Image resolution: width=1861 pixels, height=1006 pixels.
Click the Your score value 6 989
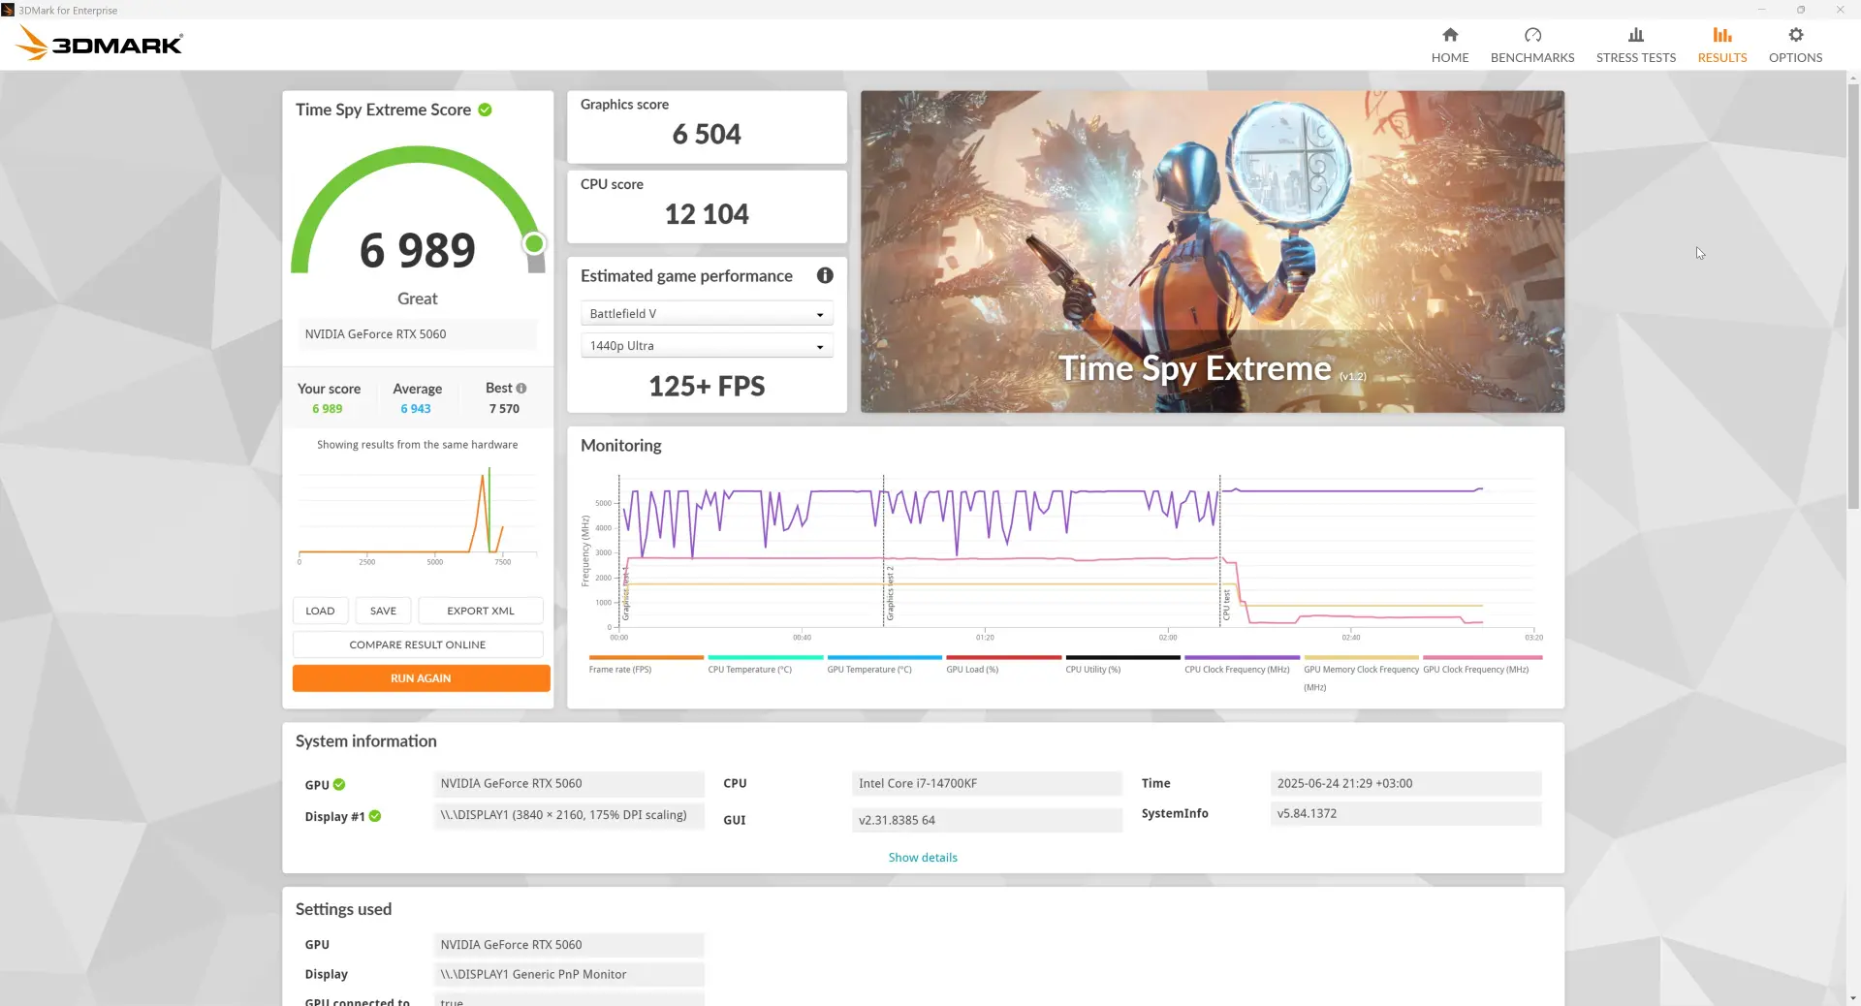[x=328, y=409]
